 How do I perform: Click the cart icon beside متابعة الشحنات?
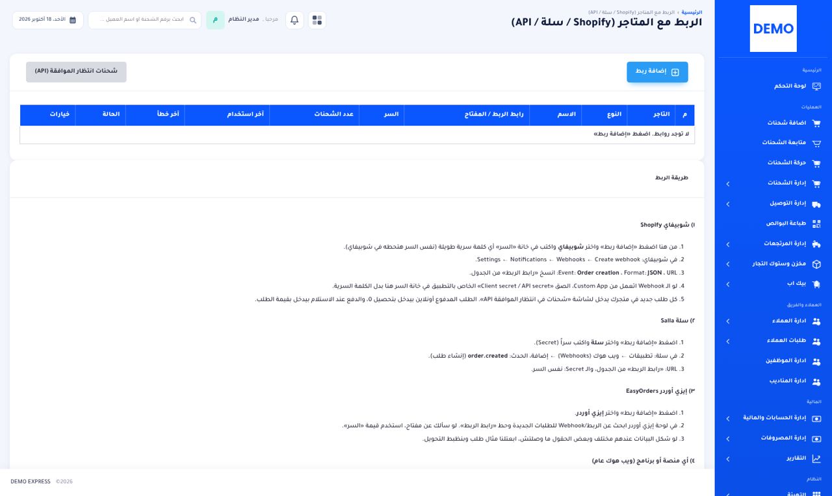(816, 143)
